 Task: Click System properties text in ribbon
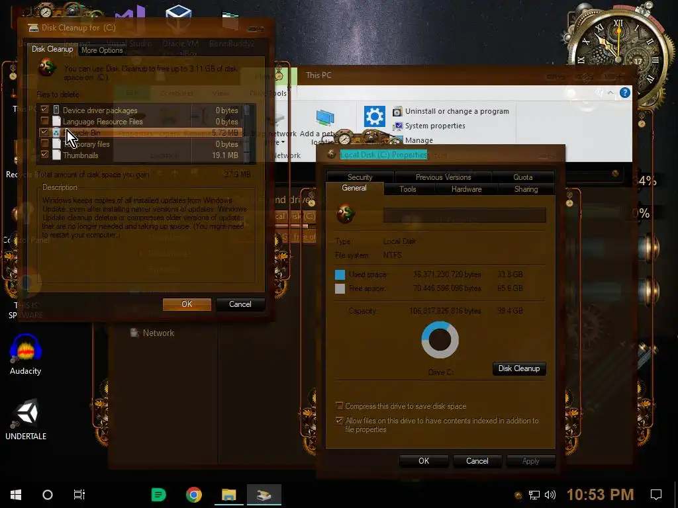(435, 126)
